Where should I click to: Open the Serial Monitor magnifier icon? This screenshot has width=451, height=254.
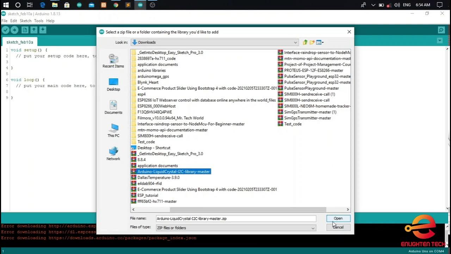(441, 30)
